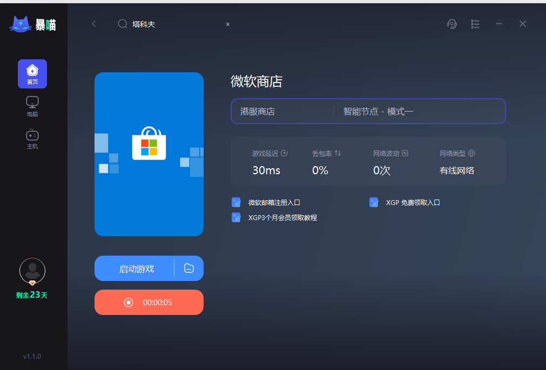Click the 0% packet loss value
Screen dimensions: 546x370
(x=320, y=170)
